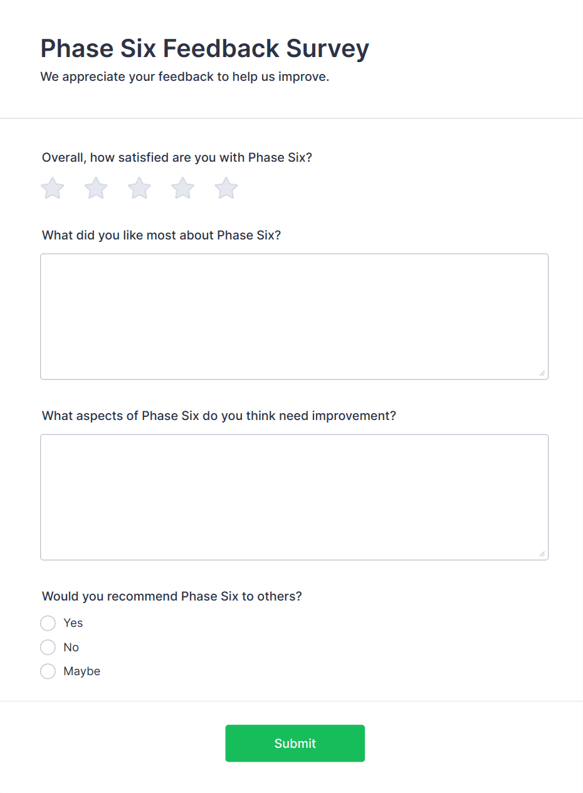Click the 'What did you like most' label
The height and width of the screenshot is (793, 583).
pyautogui.click(x=161, y=236)
